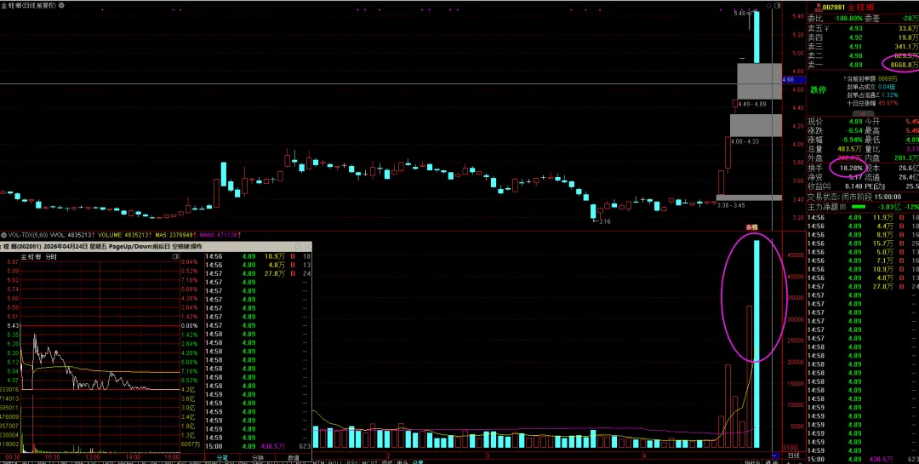Click the stock code 002081
The width and height of the screenshot is (919, 464).
[x=833, y=7]
